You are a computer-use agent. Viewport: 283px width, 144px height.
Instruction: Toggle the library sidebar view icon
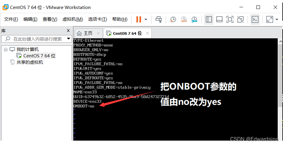pyautogui.click(x=209, y=19)
